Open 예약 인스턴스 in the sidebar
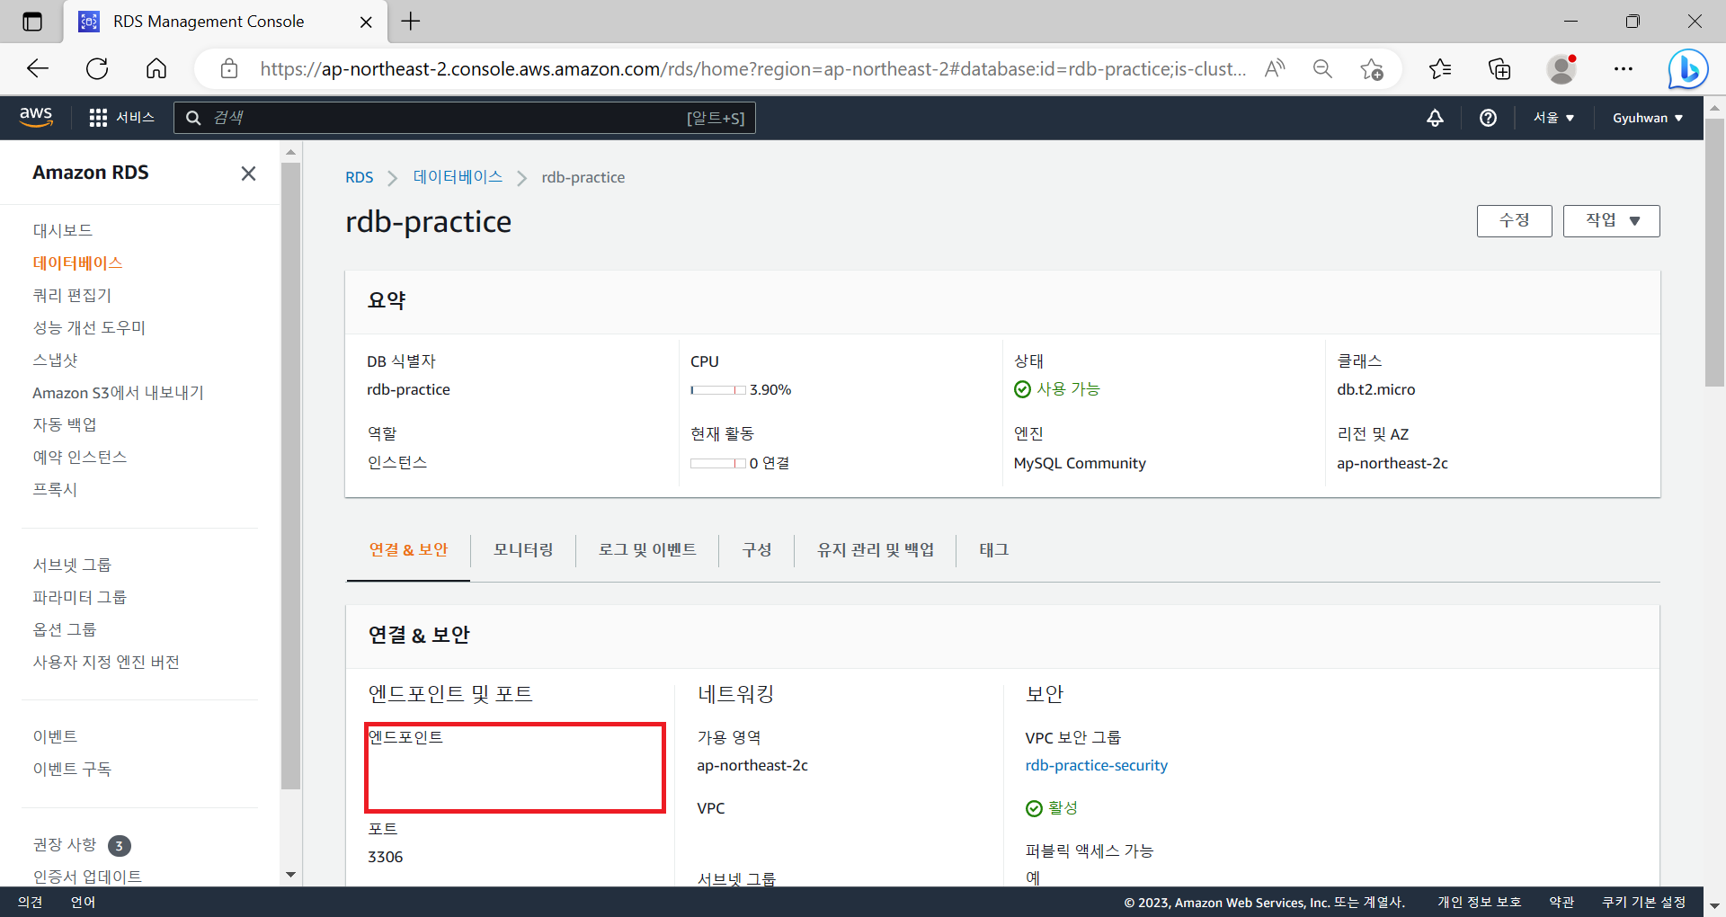 pos(80,457)
